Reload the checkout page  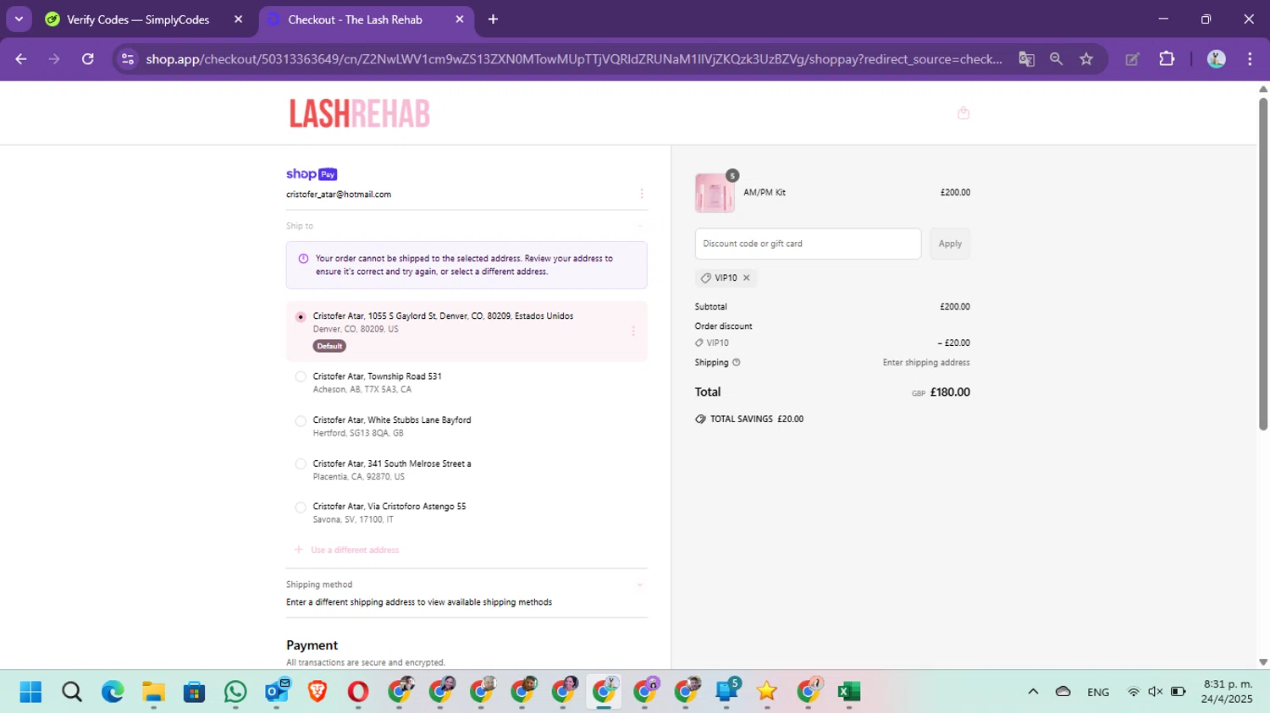tap(87, 59)
